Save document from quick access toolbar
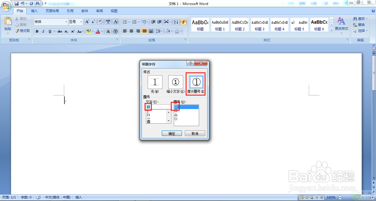Viewport: 376px width, 201px height. [x=17, y=4]
